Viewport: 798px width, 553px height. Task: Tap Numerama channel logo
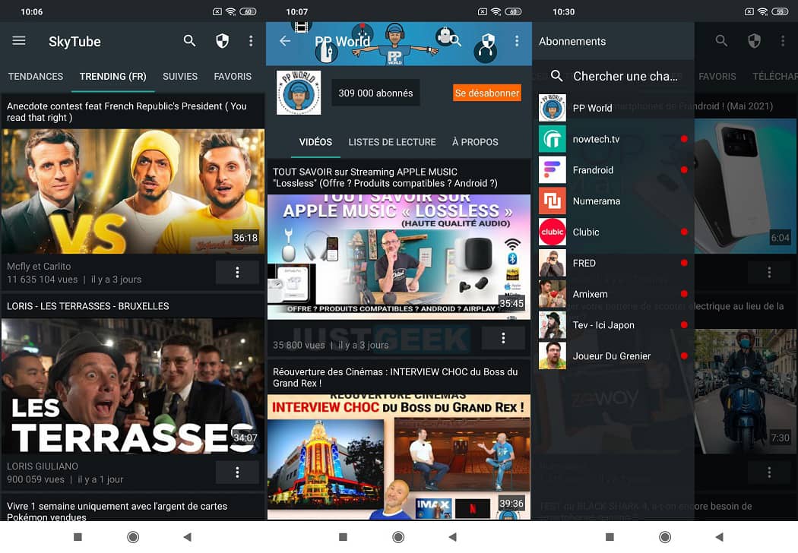coord(553,201)
